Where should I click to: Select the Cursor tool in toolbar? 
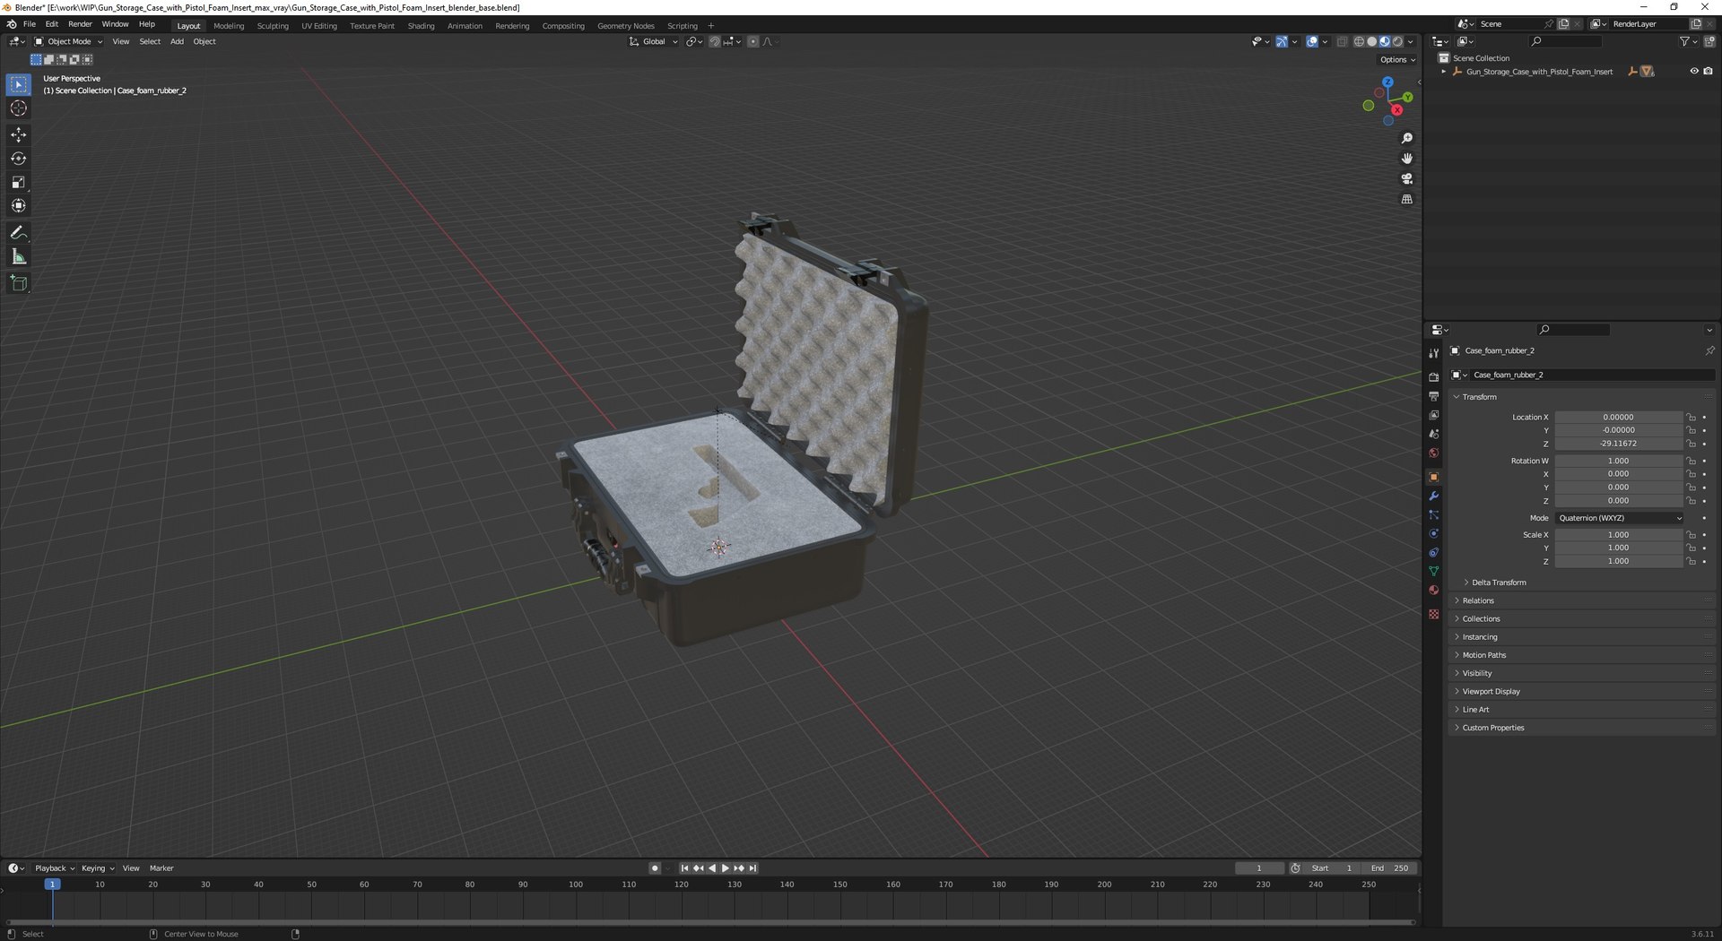tap(19, 108)
